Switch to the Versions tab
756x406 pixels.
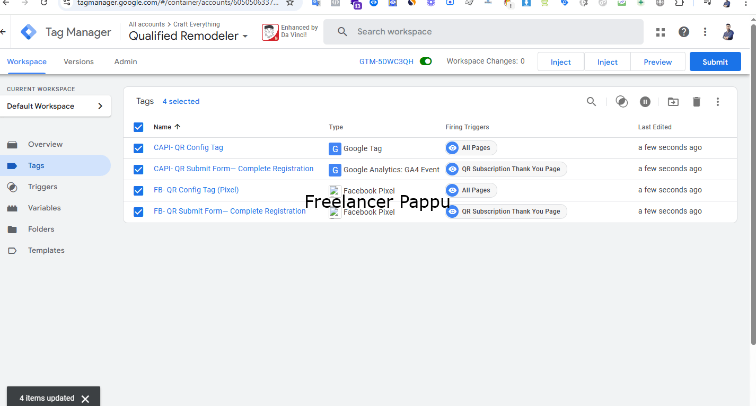pos(78,62)
